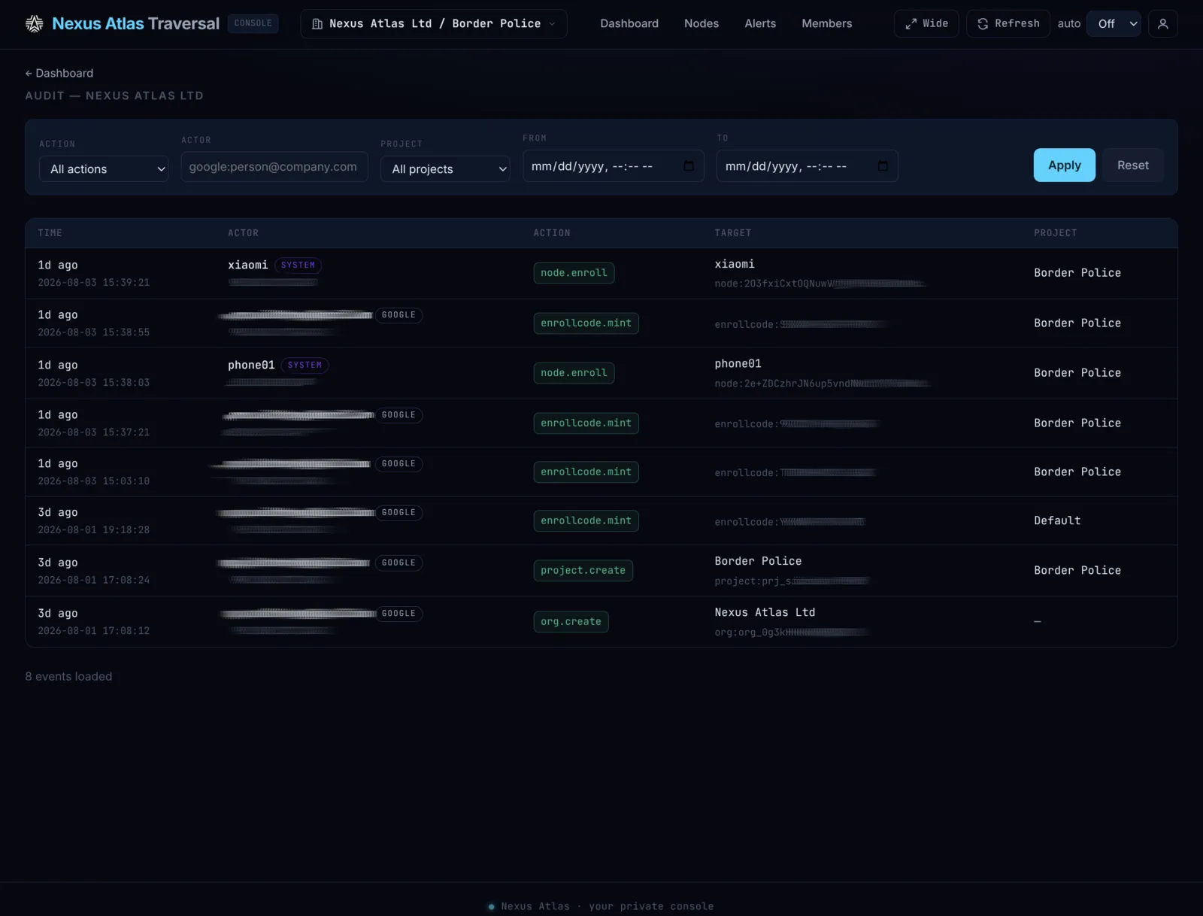Click the AUDIT — NEXUS ATLAS LTD heading

coord(114,96)
